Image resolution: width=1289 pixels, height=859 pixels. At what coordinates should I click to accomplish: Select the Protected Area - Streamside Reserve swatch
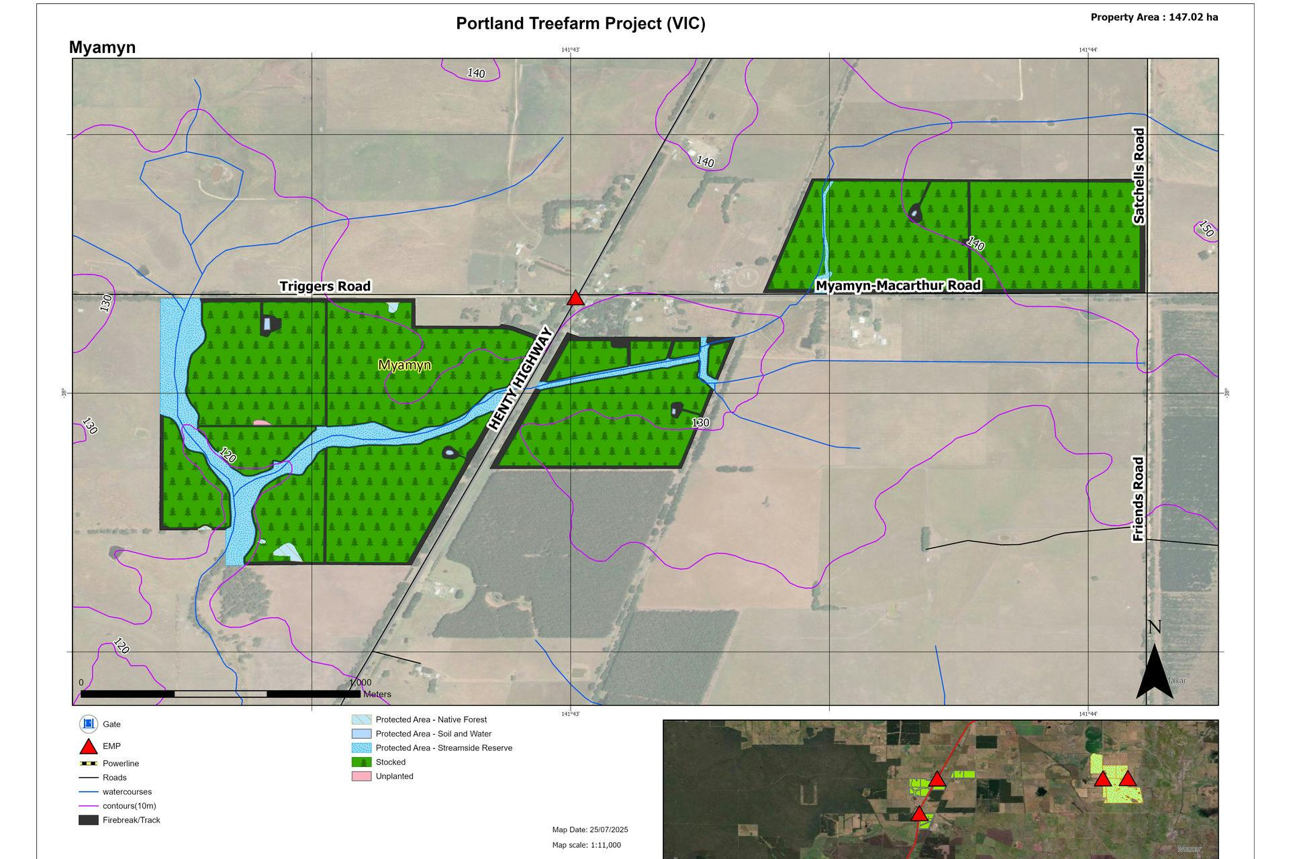[361, 748]
